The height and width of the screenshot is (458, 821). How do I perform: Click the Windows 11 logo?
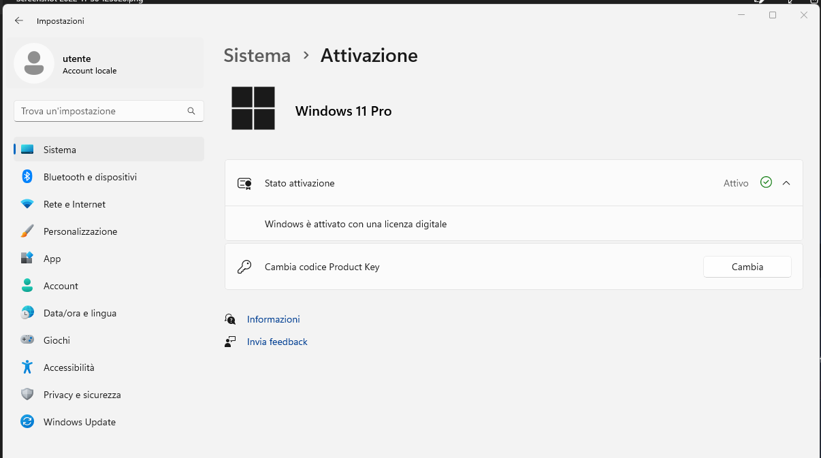tap(253, 108)
